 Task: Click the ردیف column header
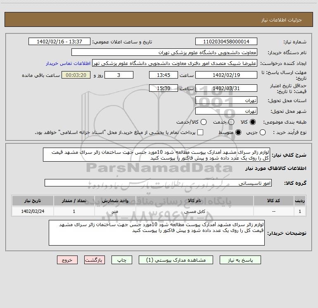pyautogui.click(x=300, y=201)
